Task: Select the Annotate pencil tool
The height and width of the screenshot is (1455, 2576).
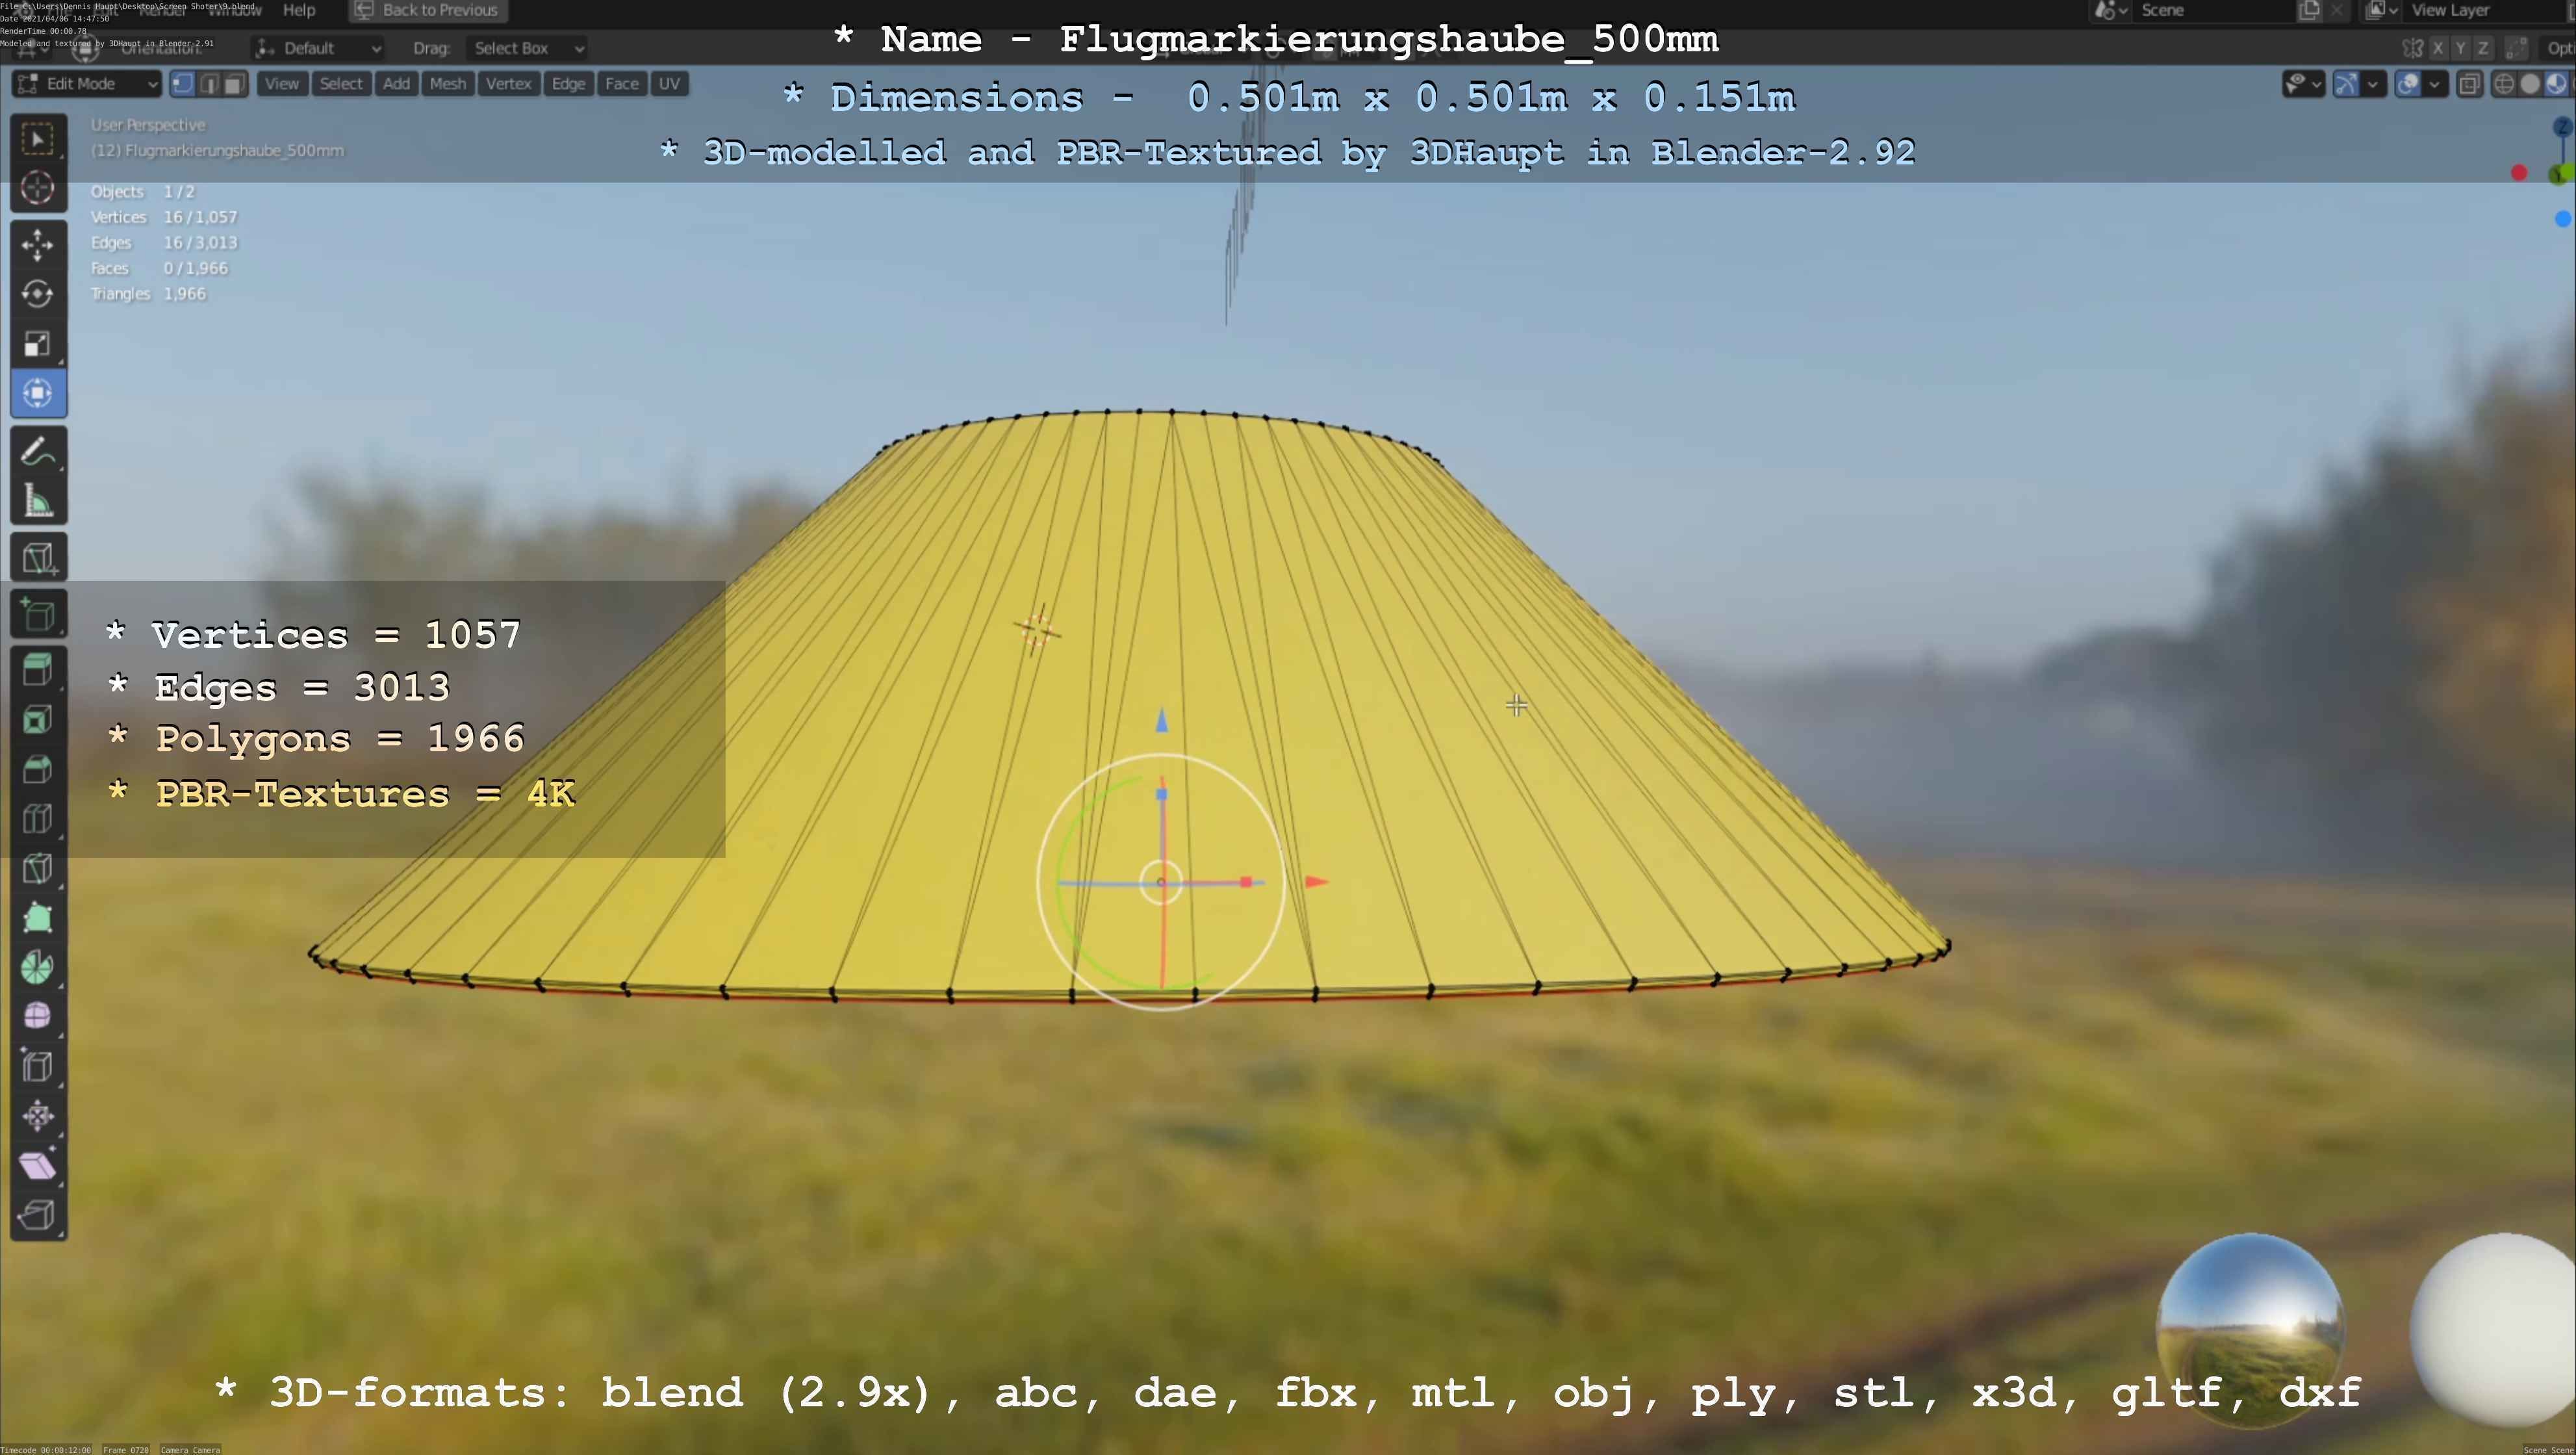Action: pyautogui.click(x=38, y=451)
